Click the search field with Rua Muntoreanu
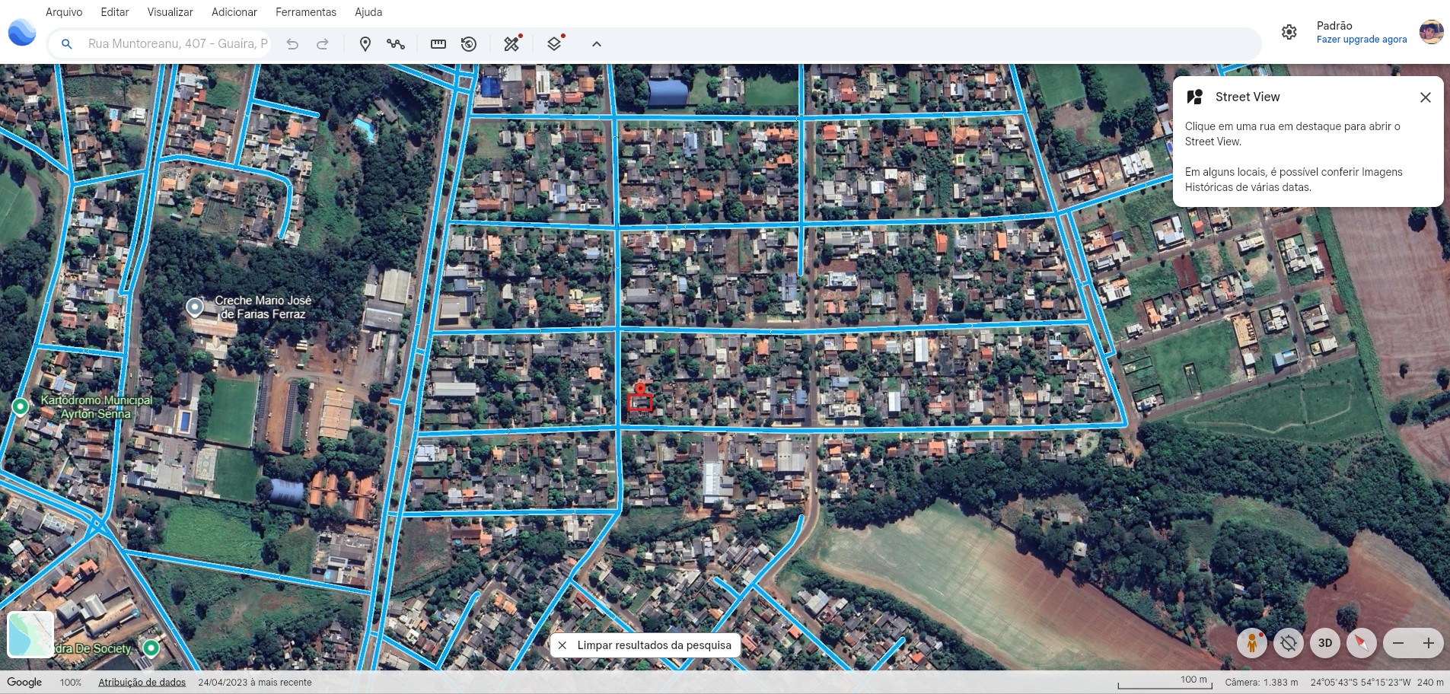This screenshot has width=1450, height=694. 177,44
